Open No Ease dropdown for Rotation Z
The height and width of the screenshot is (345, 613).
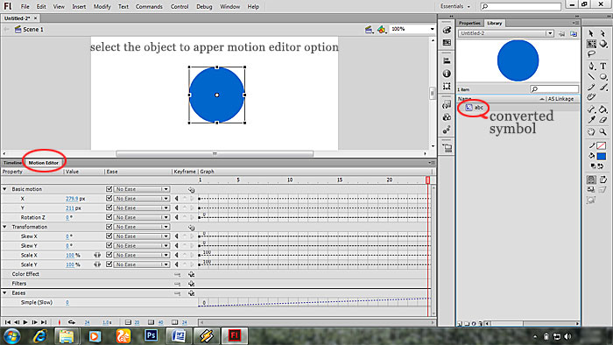(x=141, y=217)
